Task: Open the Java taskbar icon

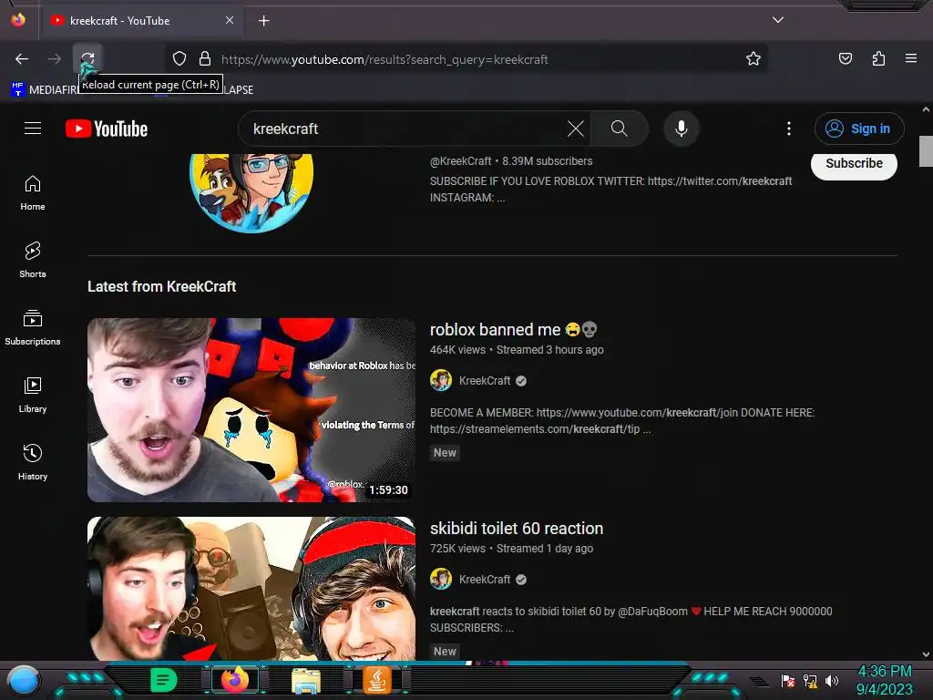Action: pyautogui.click(x=377, y=680)
